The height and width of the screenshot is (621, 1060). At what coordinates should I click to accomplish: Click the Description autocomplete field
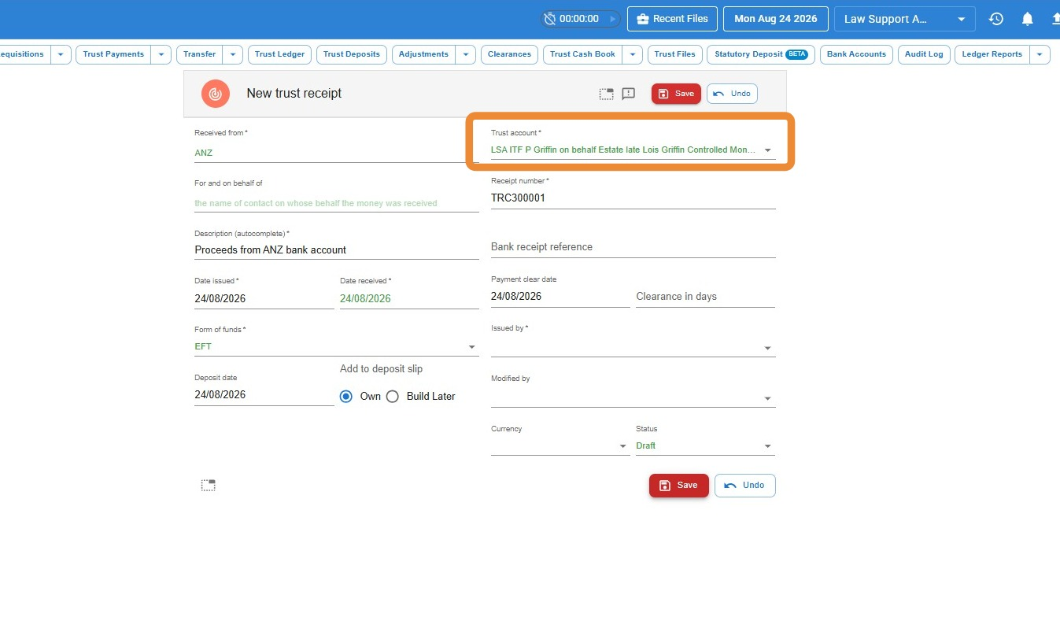[337, 250]
